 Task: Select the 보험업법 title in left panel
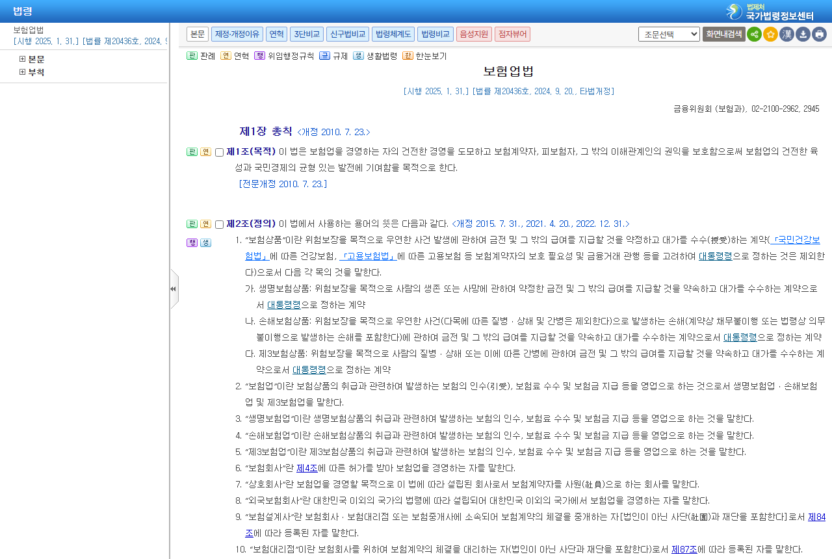tap(29, 30)
